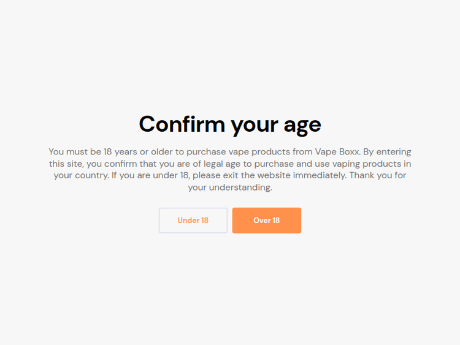Click the Over 18 button

pos(266,221)
